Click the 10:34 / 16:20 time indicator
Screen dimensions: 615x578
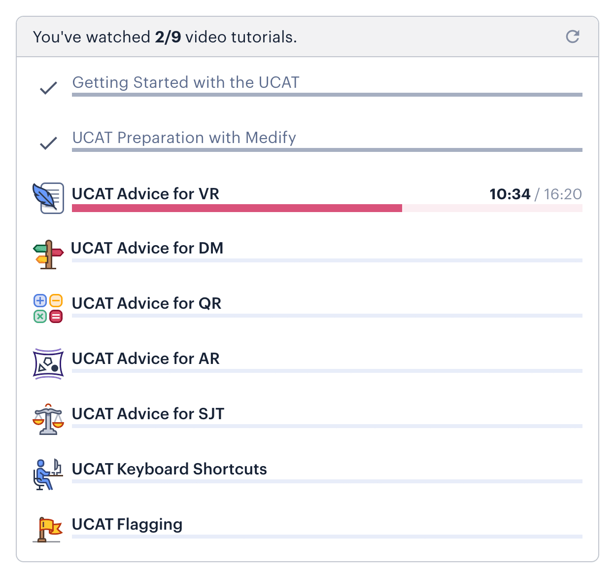point(536,194)
